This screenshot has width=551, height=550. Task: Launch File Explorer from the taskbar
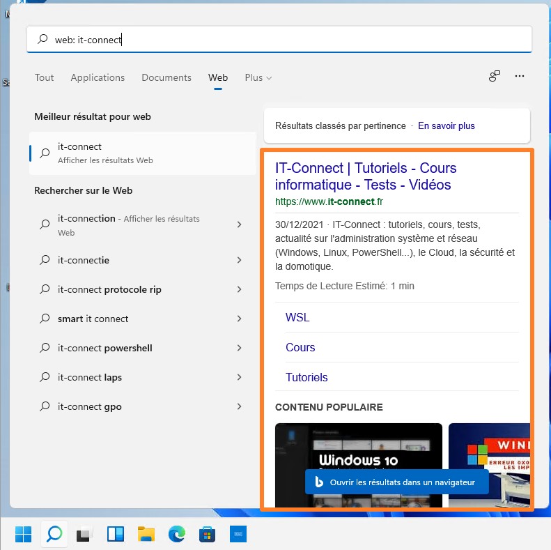click(146, 534)
